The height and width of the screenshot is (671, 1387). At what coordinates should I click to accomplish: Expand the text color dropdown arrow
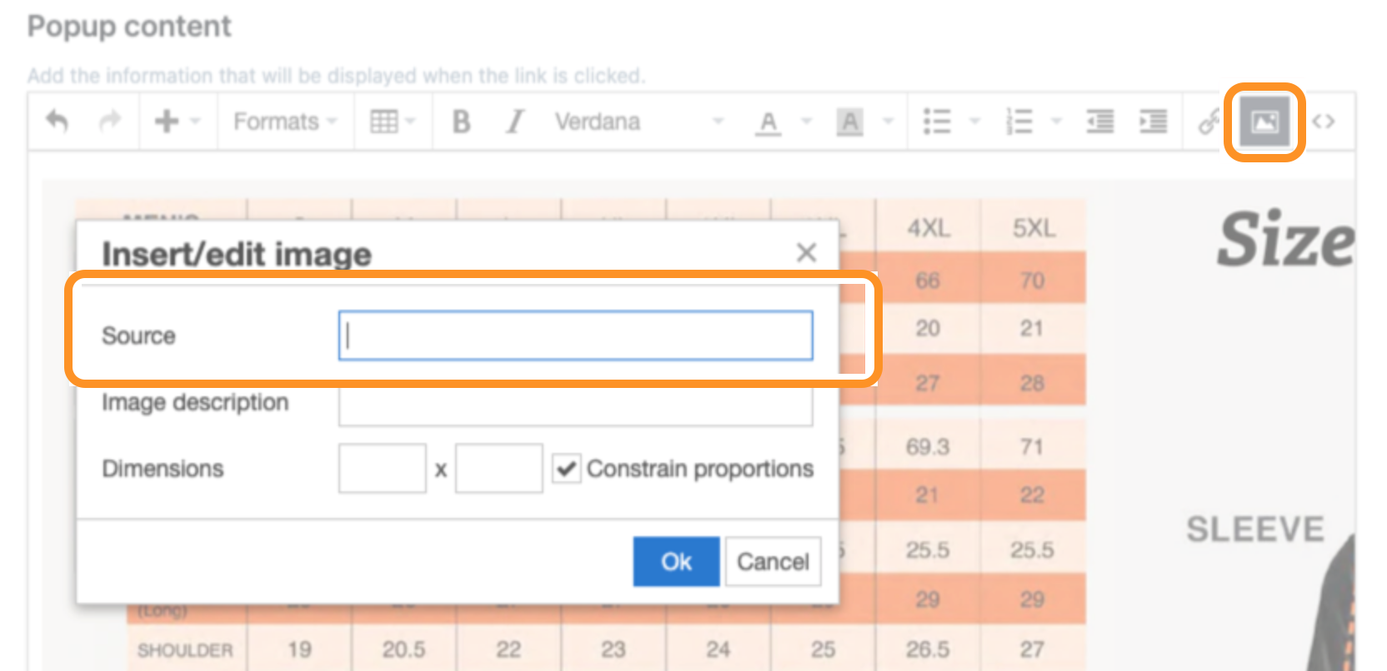coord(806,122)
